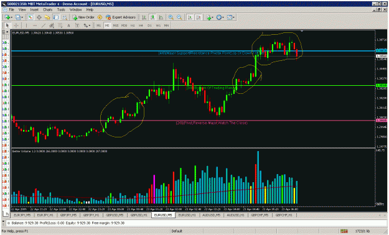Switch chart to W1 timeframe
This screenshot has width=389, height=235.
[158, 25]
